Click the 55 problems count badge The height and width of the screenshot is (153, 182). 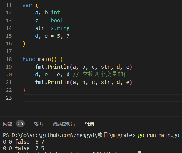point(21,124)
